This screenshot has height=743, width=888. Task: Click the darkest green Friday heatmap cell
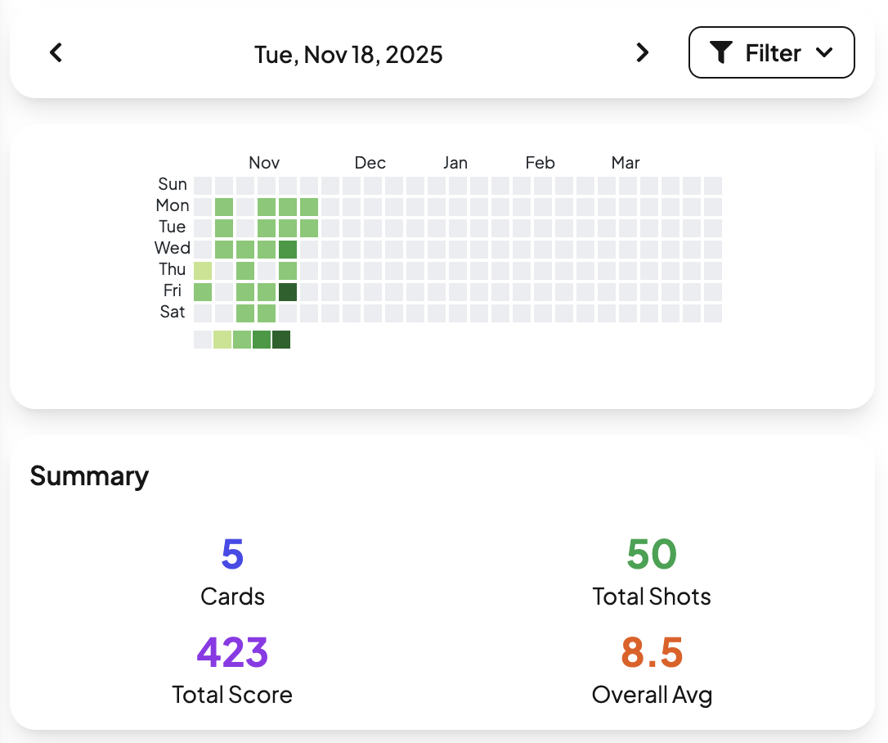(x=288, y=292)
